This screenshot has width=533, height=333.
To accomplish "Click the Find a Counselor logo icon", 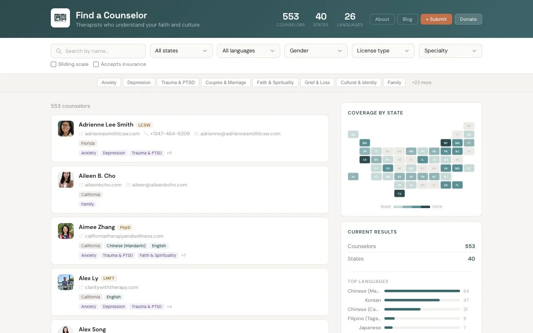I will [60, 18].
